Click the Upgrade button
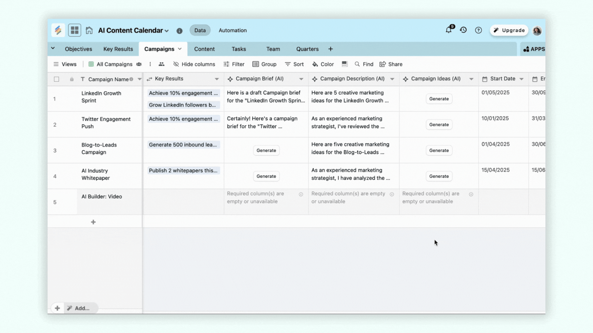 click(509, 30)
